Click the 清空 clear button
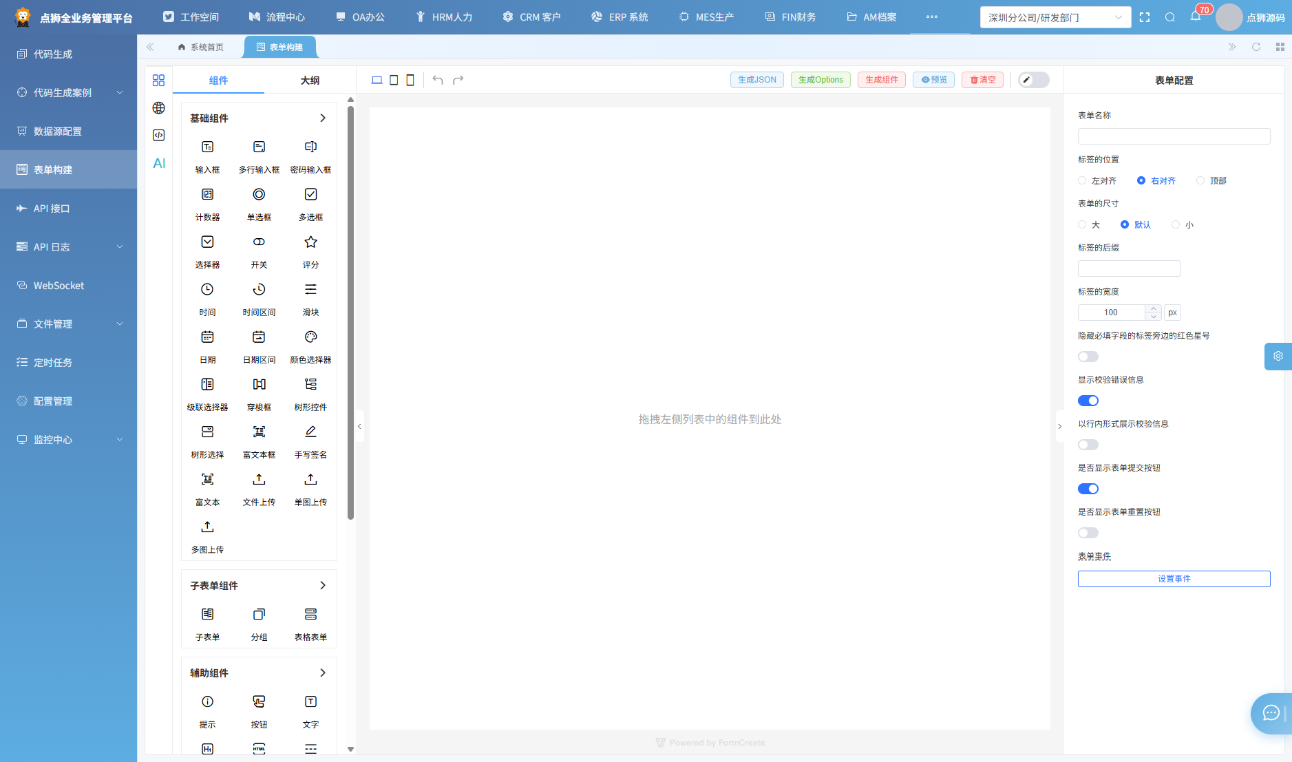1292x762 pixels. (x=982, y=80)
